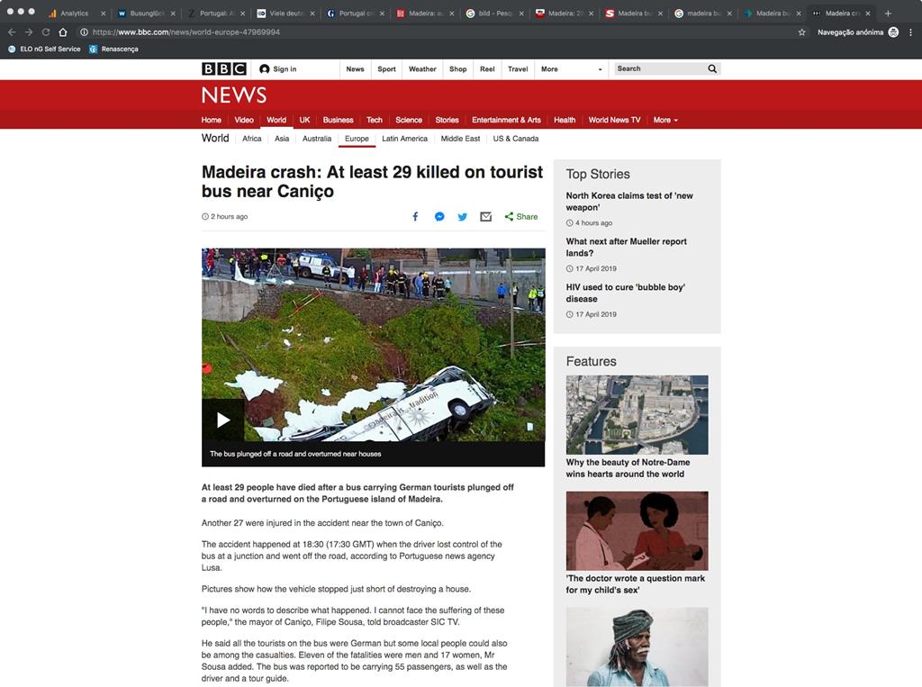Screen dimensions: 922x687
Task: Bookmark this page with star icon
Action: click(x=801, y=32)
